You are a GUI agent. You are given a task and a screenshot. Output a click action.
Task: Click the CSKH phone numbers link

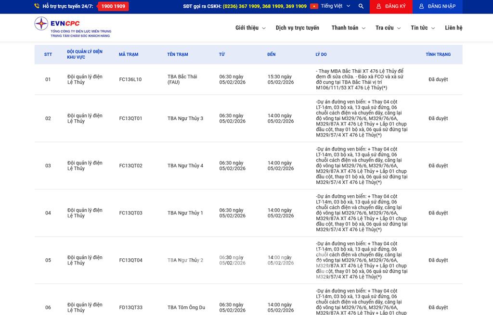pyautogui.click(x=264, y=6)
